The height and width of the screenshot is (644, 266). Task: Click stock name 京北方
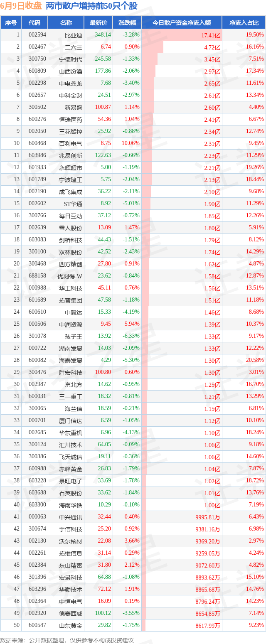(x=74, y=385)
